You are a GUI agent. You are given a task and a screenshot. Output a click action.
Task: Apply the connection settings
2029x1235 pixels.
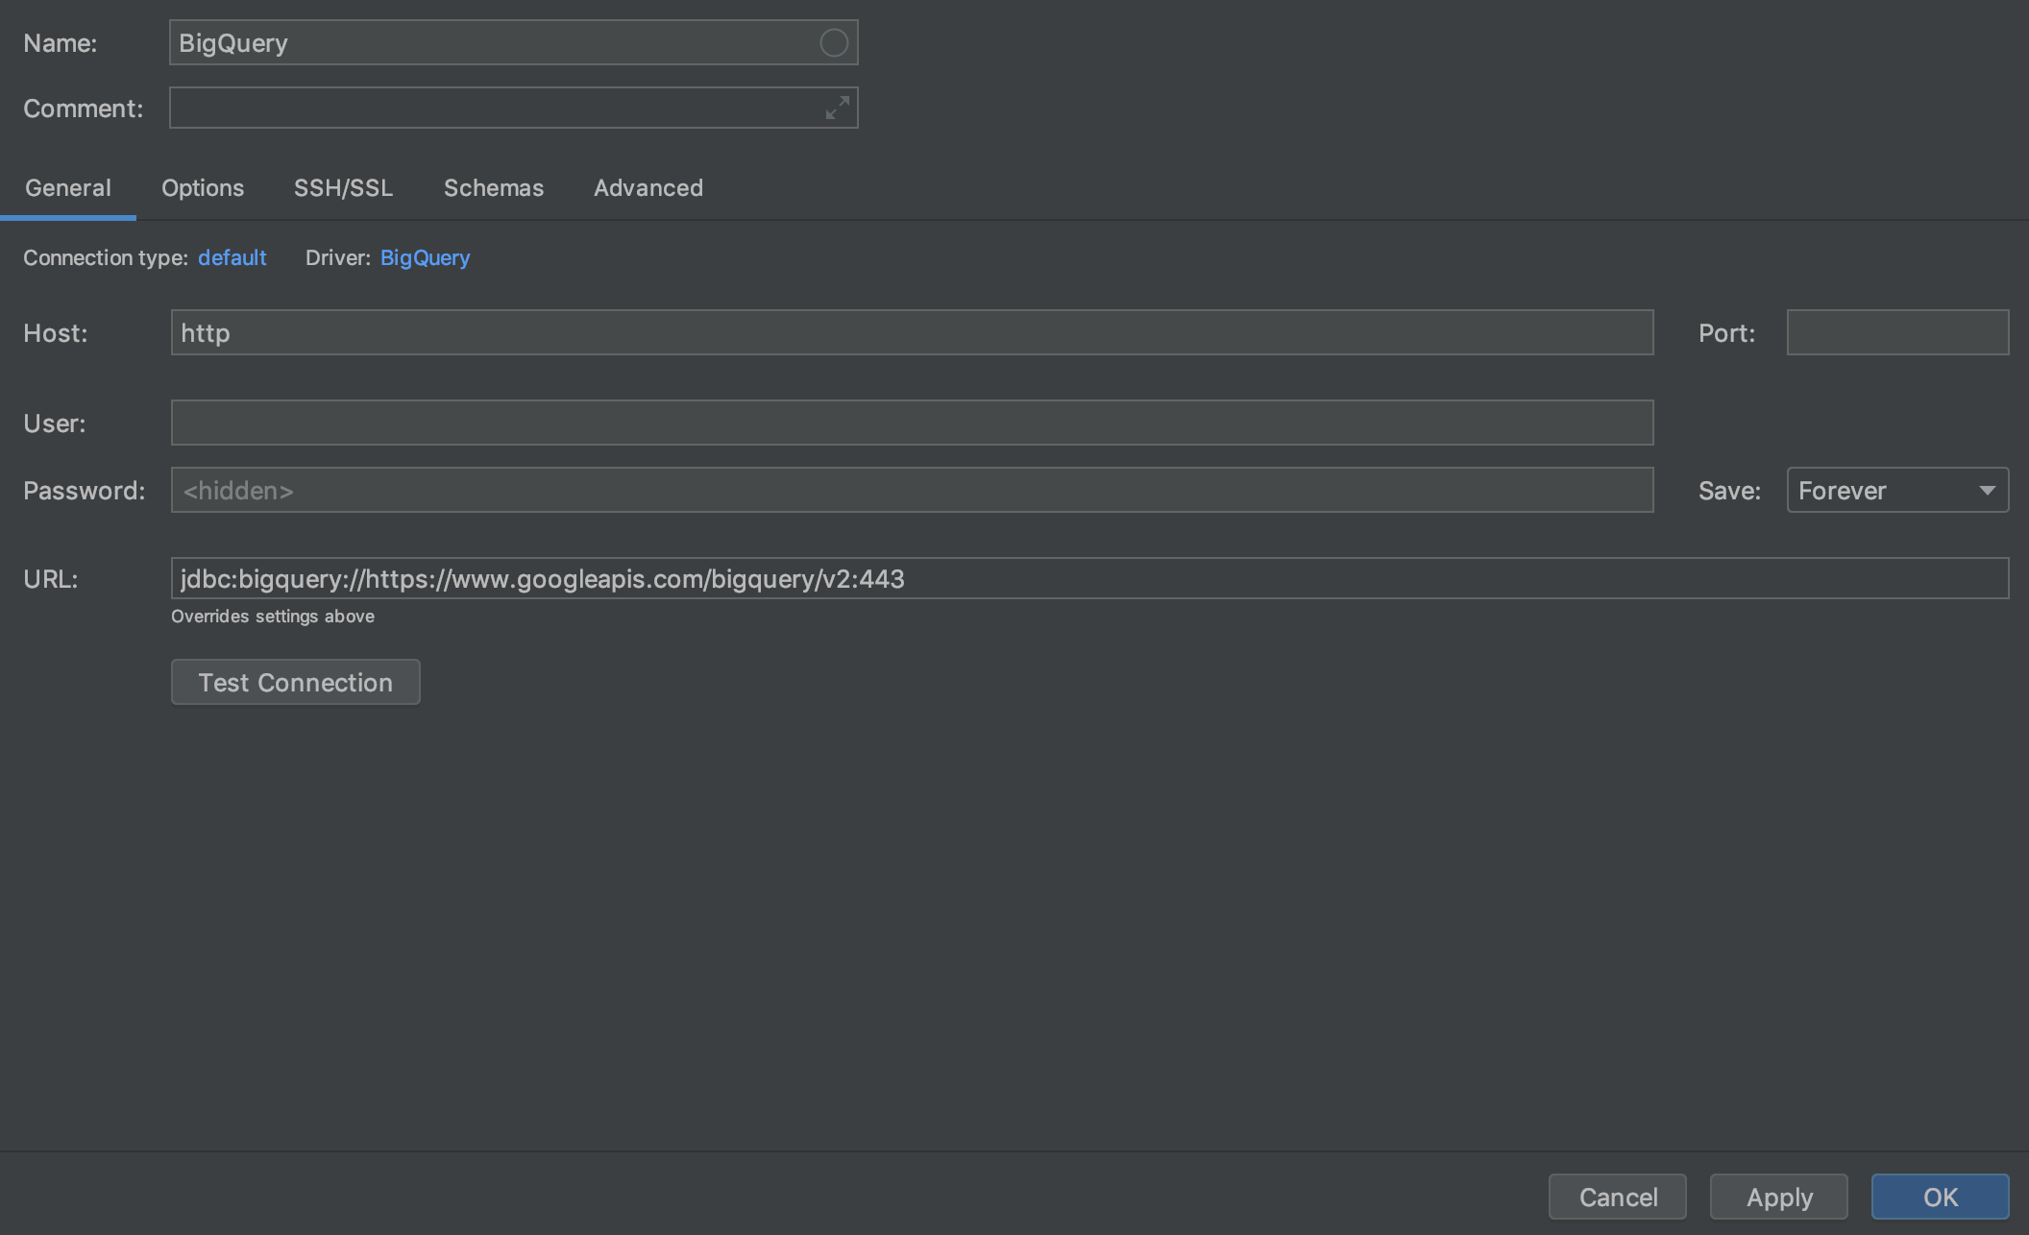pos(1779,1197)
